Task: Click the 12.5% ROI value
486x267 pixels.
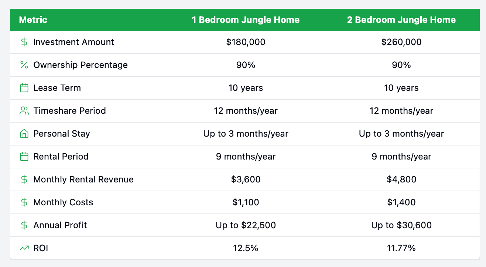Action: coord(246,248)
